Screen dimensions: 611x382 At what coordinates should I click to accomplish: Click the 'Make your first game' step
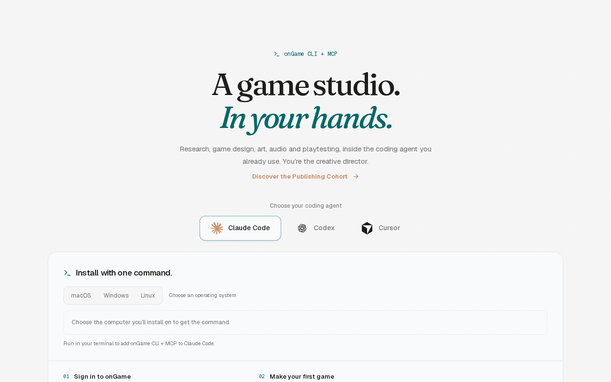point(302,377)
